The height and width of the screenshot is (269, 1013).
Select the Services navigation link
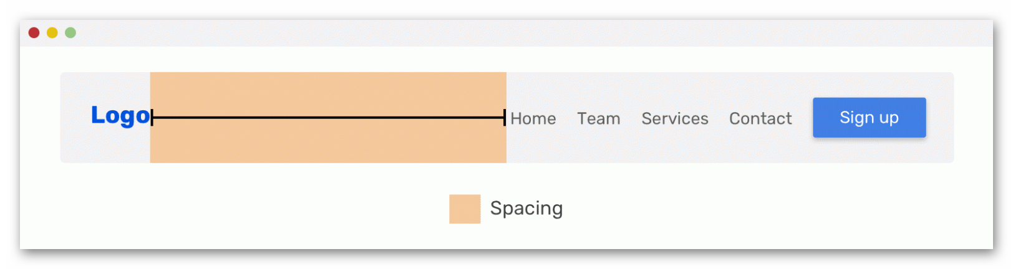675,118
